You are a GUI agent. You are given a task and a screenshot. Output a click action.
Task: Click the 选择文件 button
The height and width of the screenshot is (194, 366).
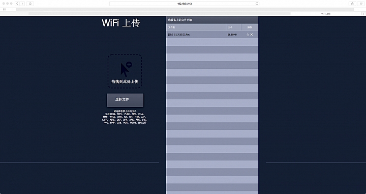pos(125,100)
